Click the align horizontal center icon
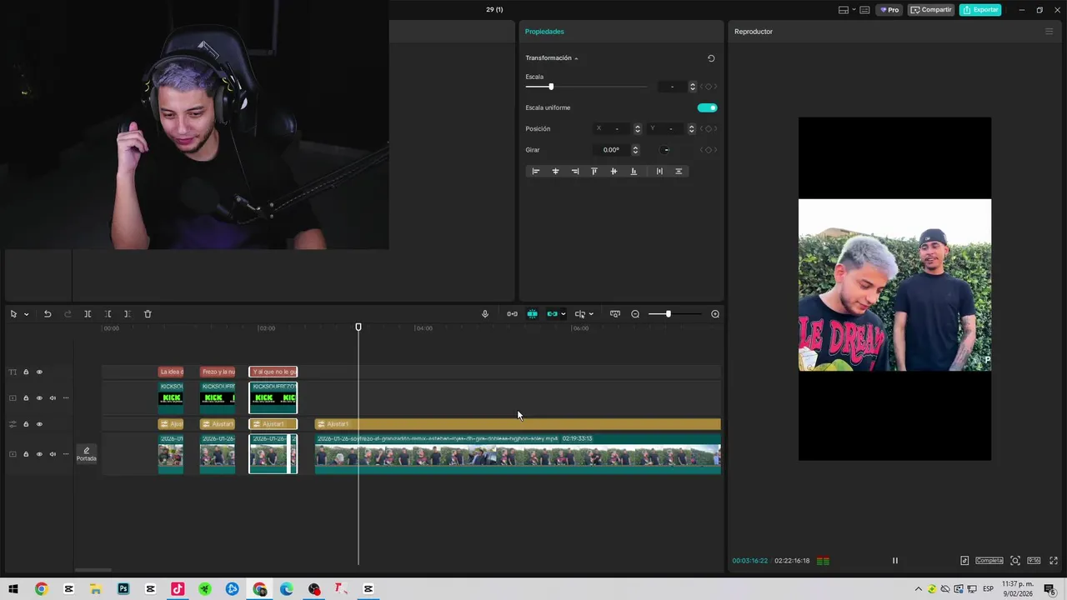The image size is (1067, 600). (555, 172)
